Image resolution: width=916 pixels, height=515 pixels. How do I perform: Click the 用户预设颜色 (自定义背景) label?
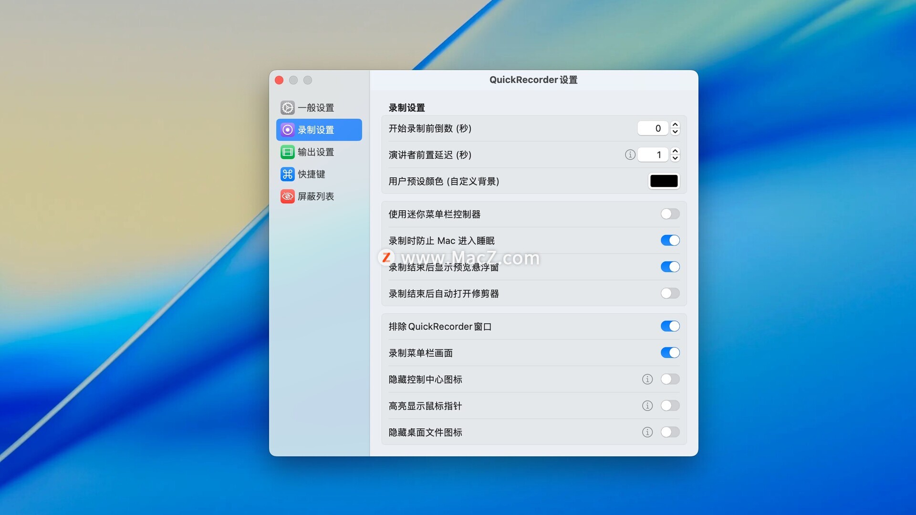point(444,181)
